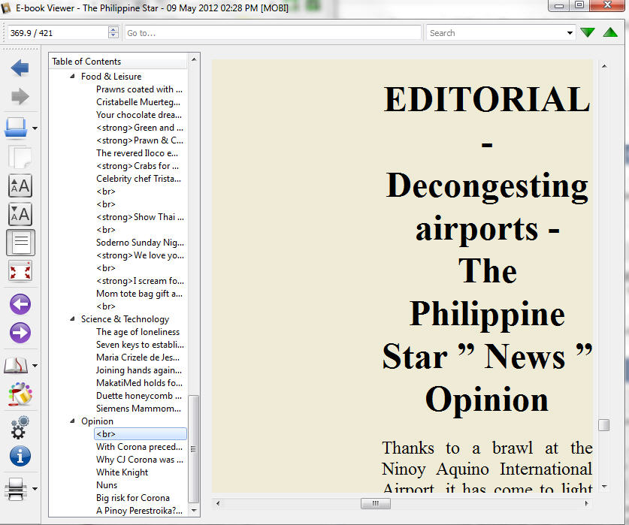Open an ebook with the blue book icon

click(17, 128)
